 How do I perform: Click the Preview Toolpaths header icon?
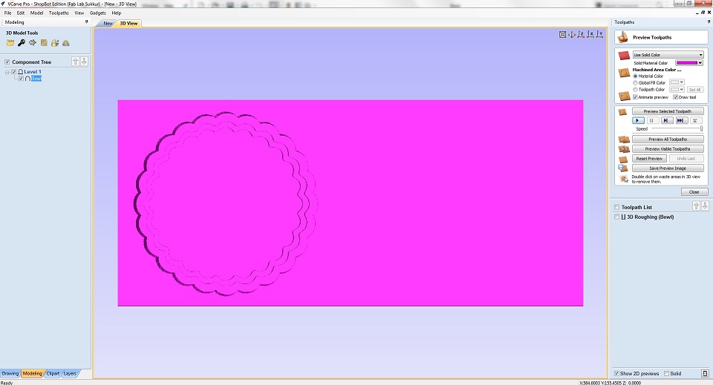tap(623, 37)
